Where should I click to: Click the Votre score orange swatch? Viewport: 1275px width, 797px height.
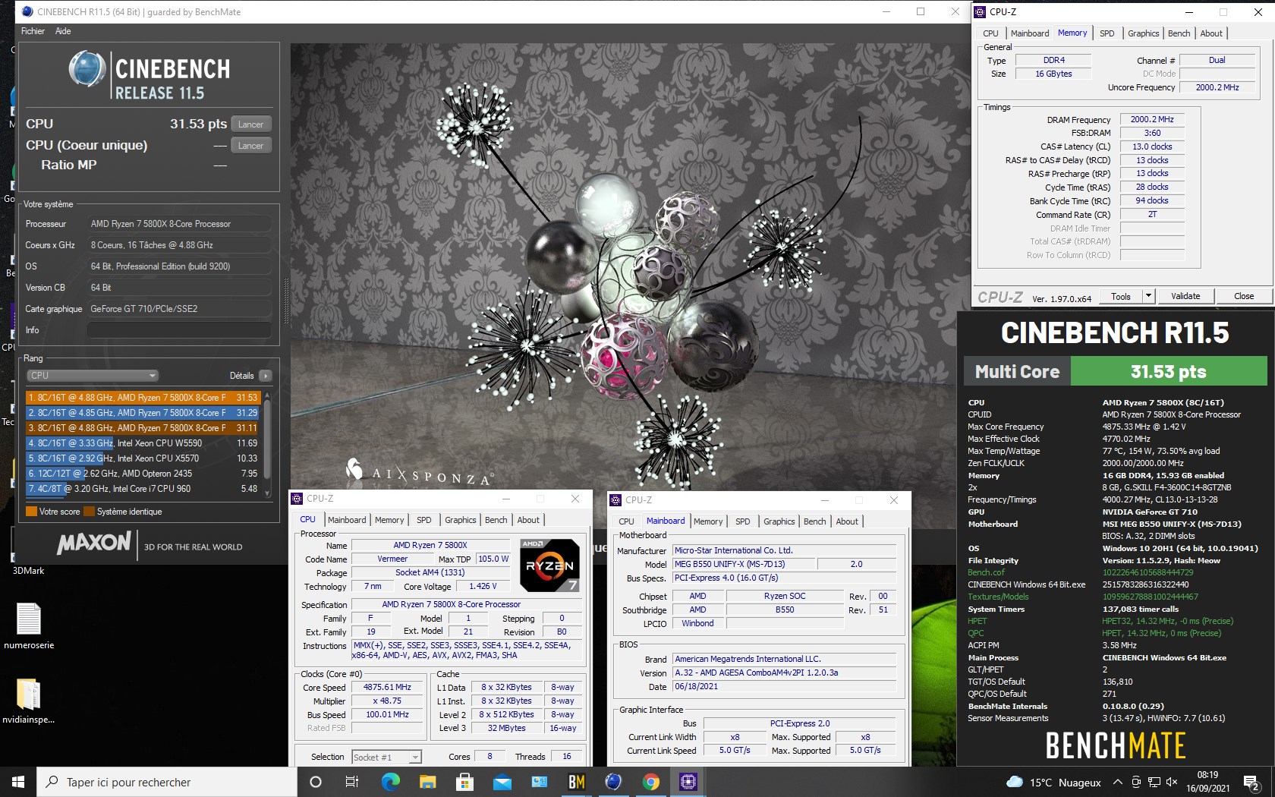[31, 512]
